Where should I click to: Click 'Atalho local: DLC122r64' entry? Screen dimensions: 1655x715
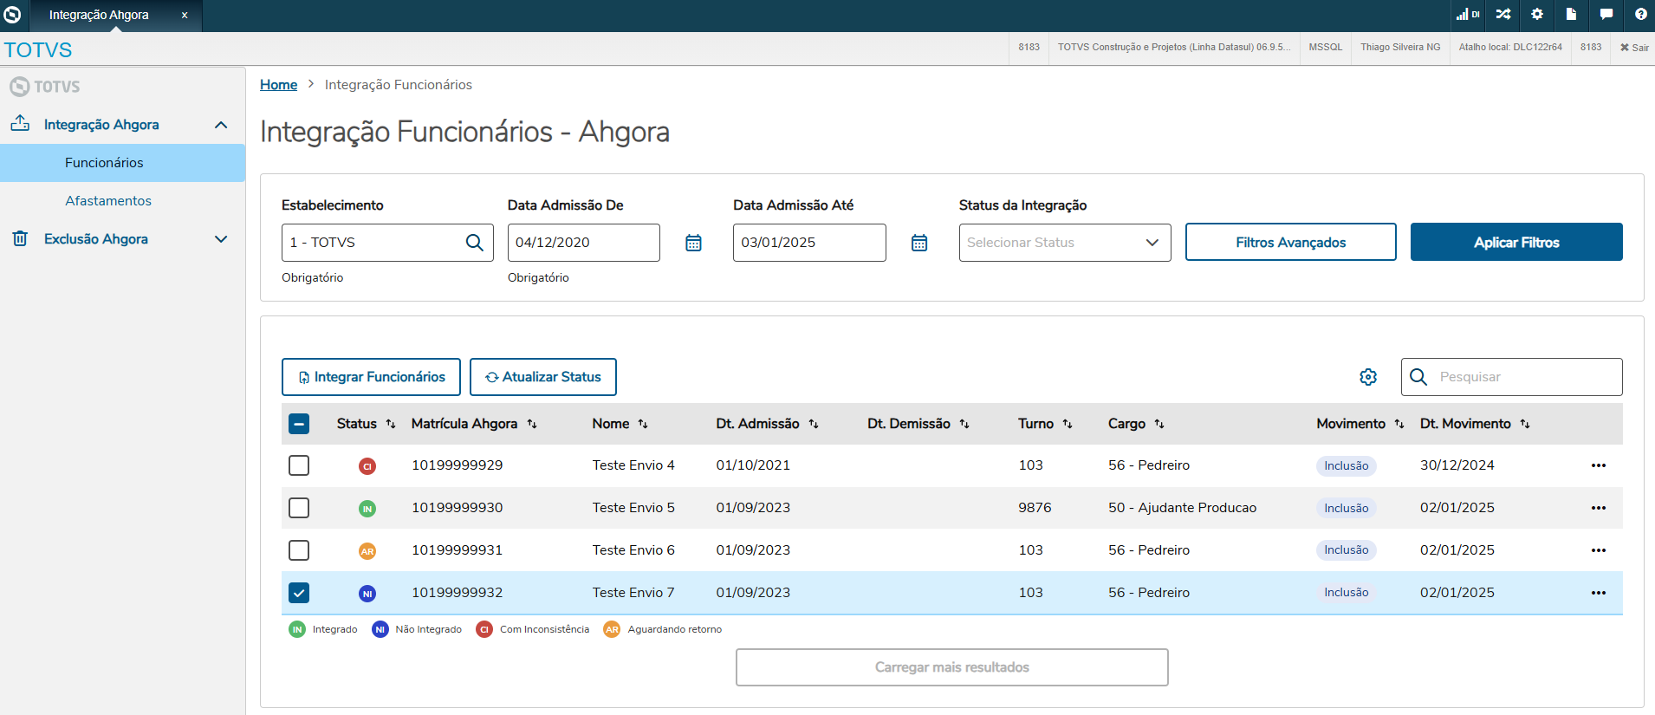click(1510, 48)
